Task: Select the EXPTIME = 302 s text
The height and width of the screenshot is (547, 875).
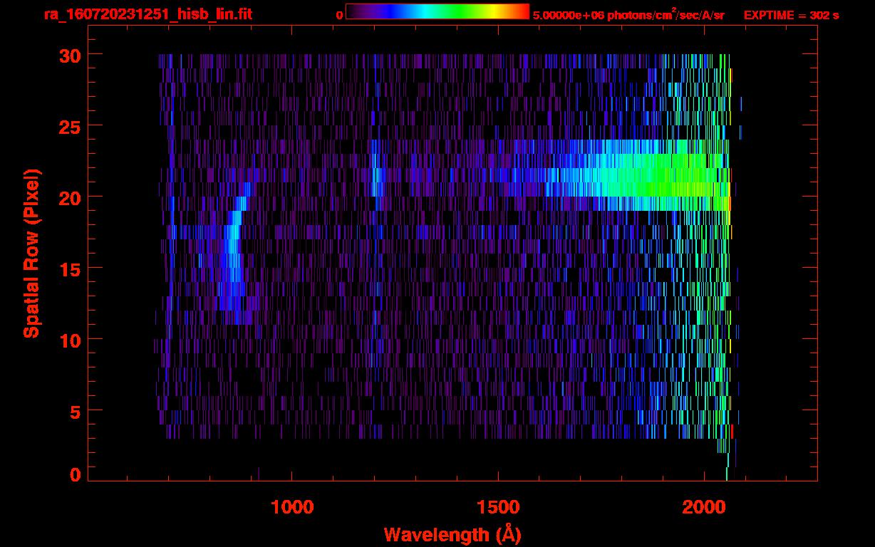Action: tap(791, 15)
